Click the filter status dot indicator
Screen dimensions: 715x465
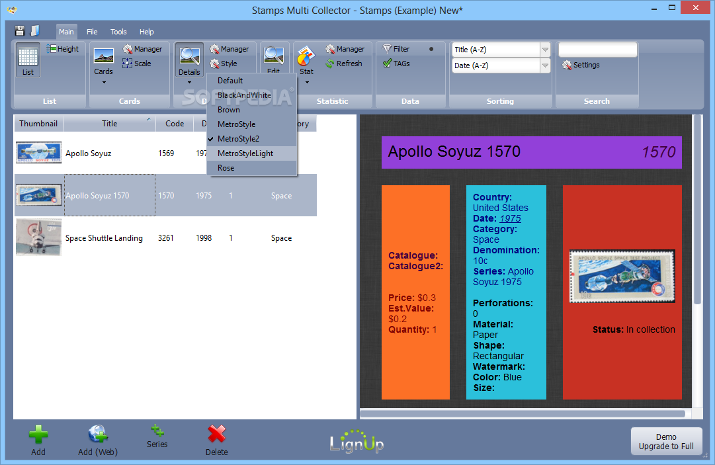(x=431, y=49)
